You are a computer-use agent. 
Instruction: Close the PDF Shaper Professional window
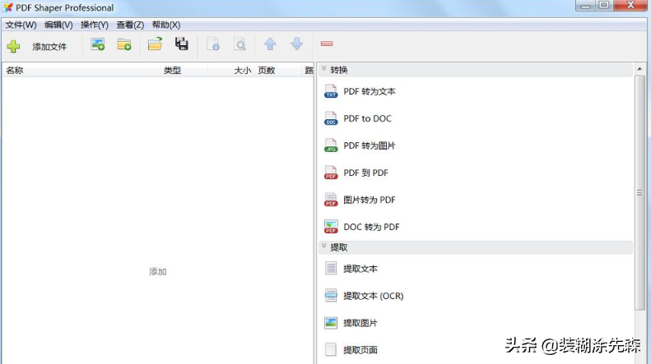tap(630, 6)
